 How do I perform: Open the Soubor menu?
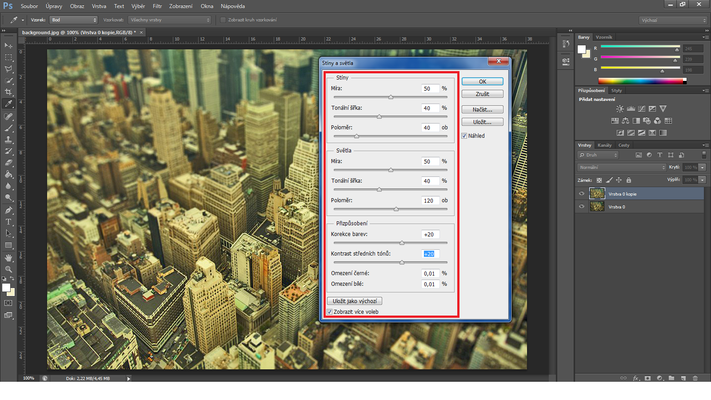[29, 6]
